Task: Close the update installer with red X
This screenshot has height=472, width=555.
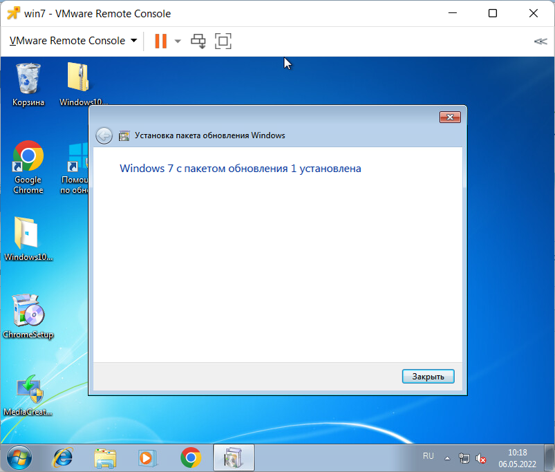Action: pyautogui.click(x=450, y=117)
